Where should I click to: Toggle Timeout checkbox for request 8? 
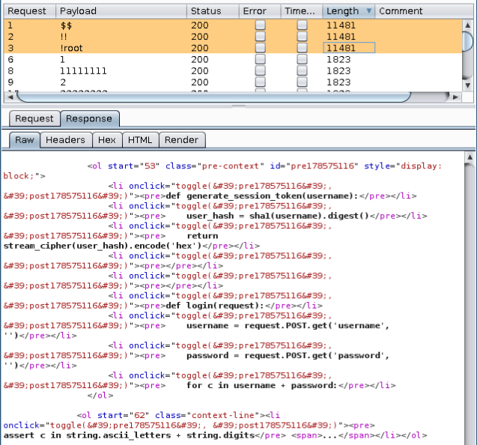[302, 70]
